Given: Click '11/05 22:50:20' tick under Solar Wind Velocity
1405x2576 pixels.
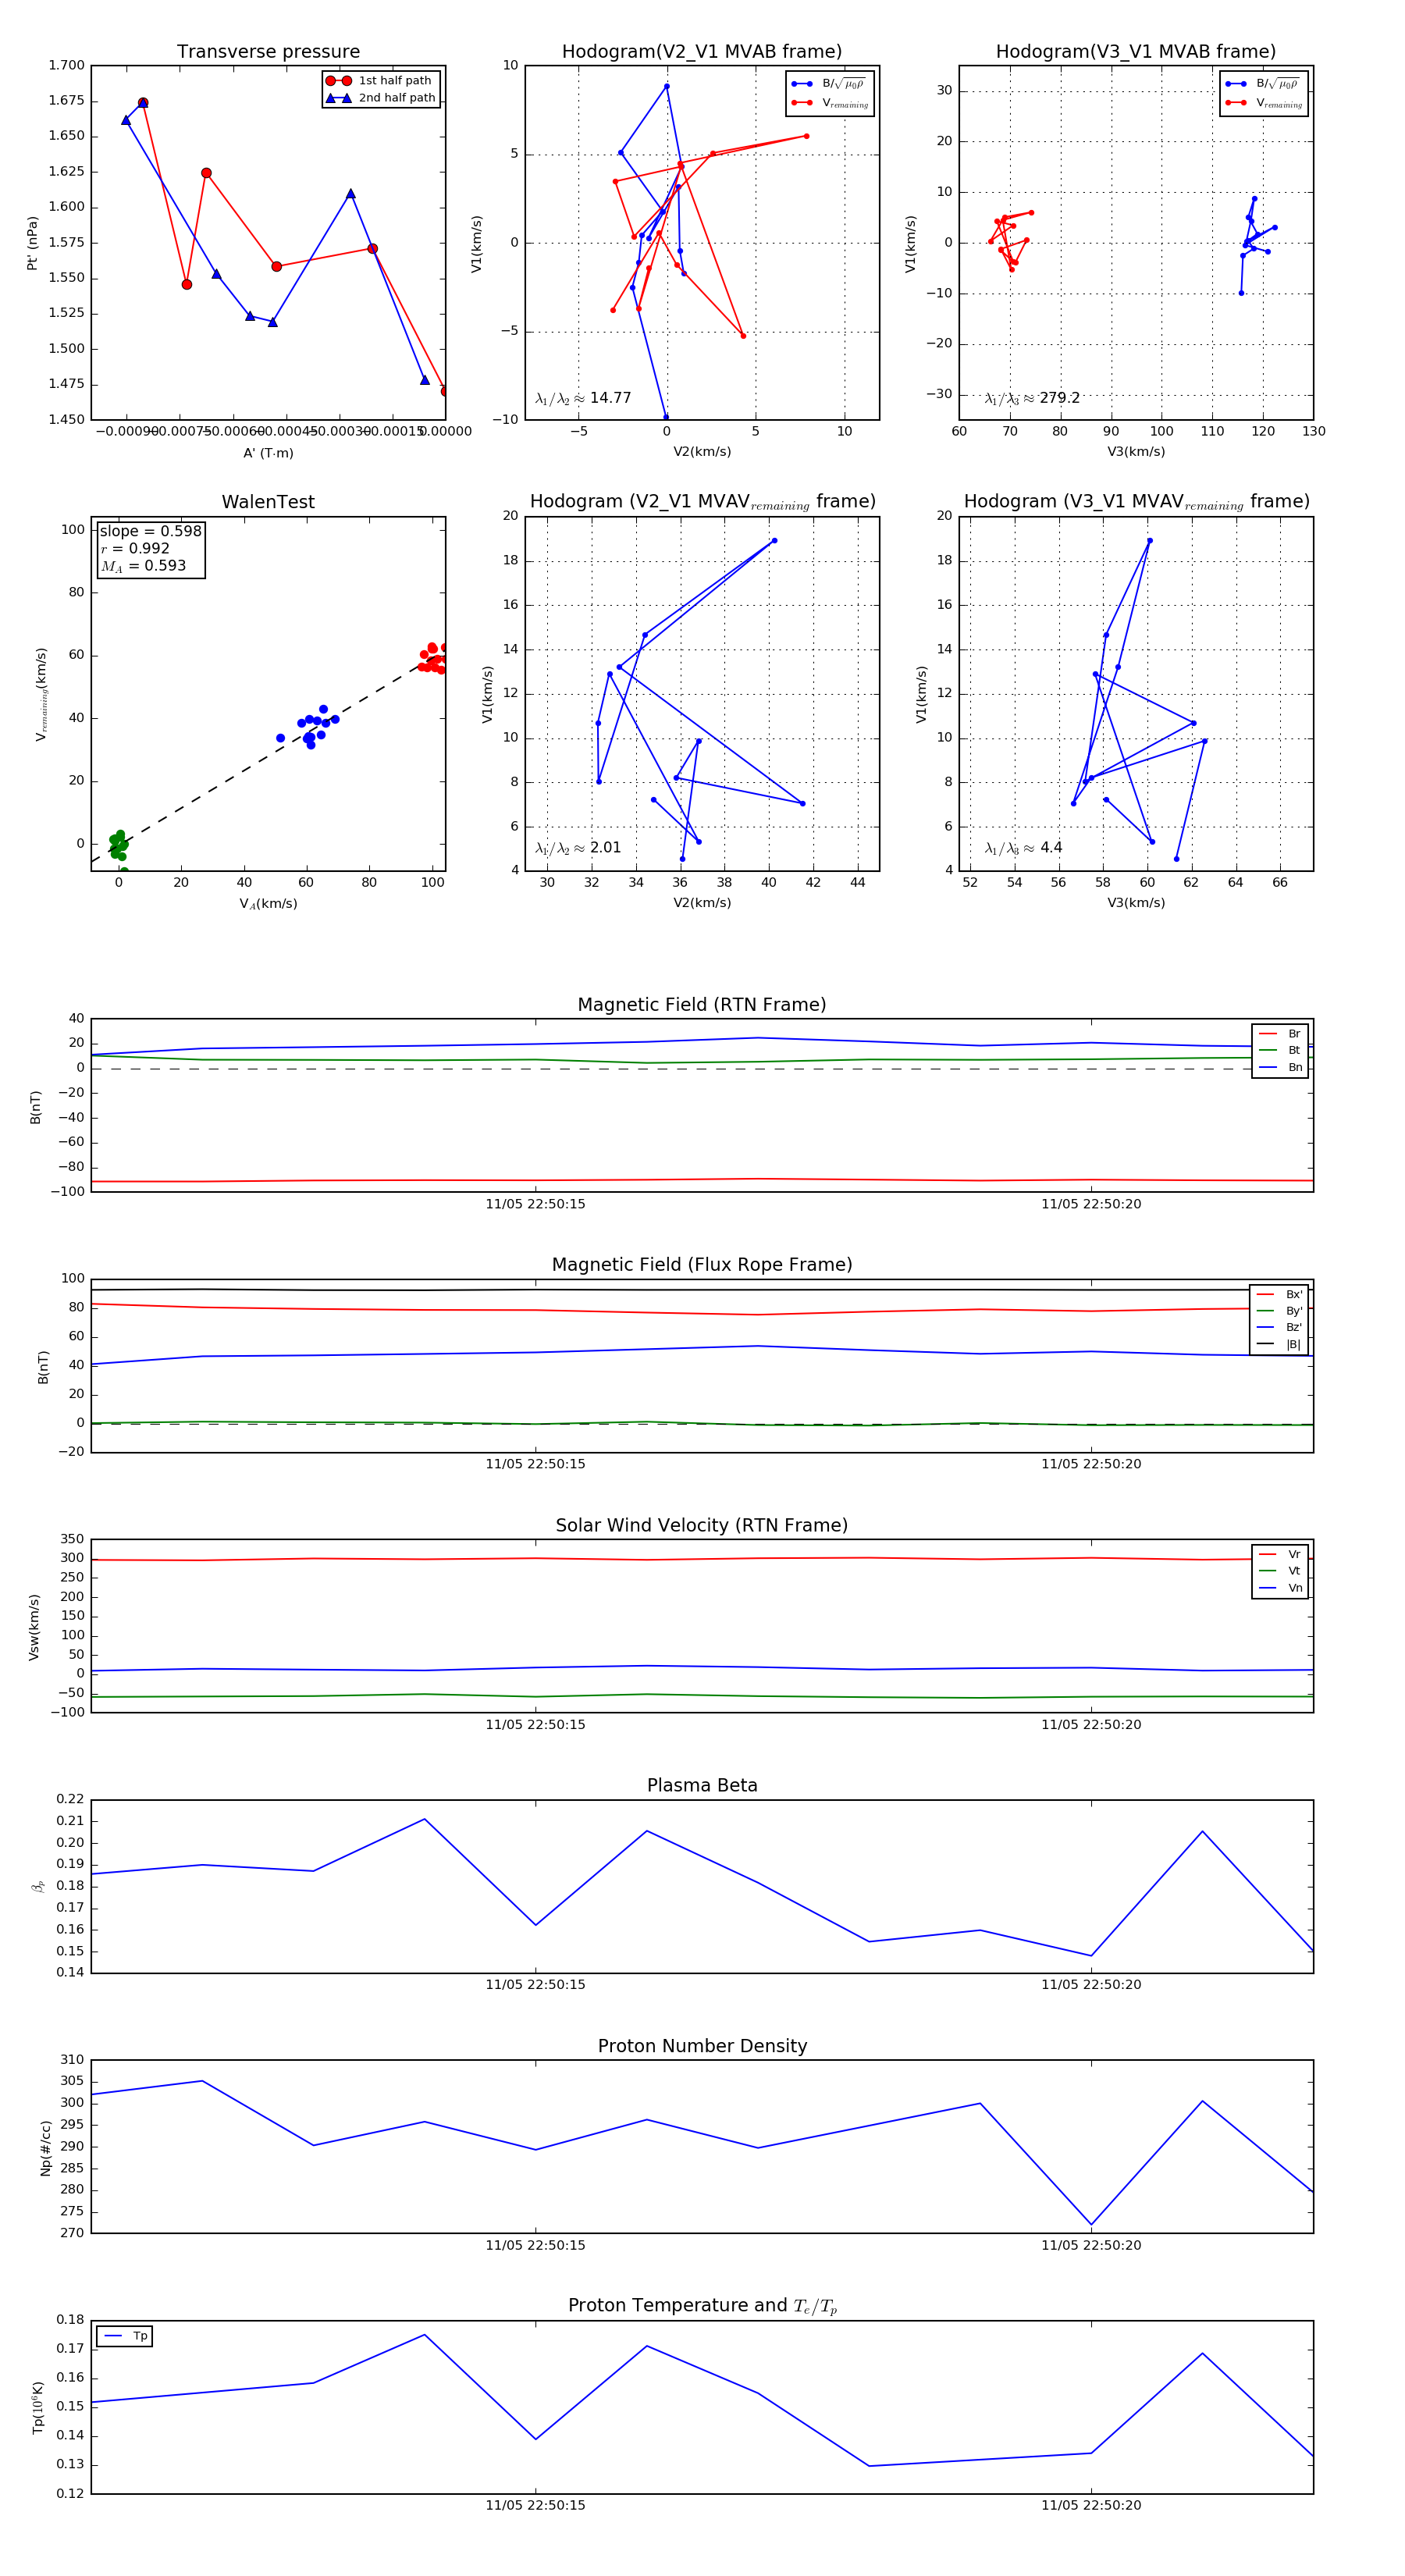Looking at the screenshot, I should 1091,1725.
